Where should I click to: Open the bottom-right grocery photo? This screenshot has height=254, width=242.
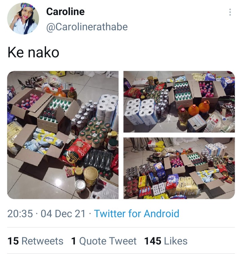coord(179,168)
